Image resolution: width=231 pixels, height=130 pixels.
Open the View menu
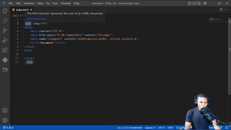[x=40, y=3]
